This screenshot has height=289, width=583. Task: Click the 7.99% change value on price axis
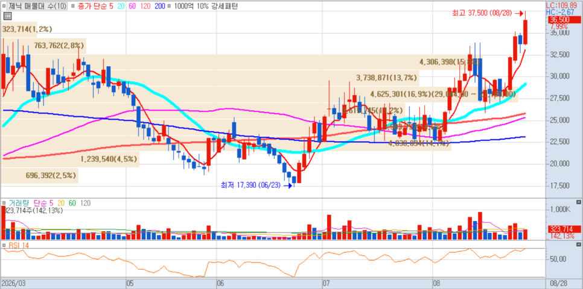pyautogui.click(x=559, y=26)
